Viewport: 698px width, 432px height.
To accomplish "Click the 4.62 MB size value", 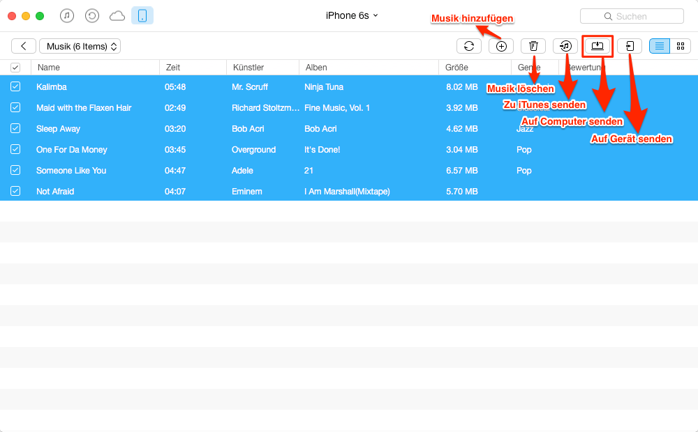I will pyautogui.click(x=462, y=129).
